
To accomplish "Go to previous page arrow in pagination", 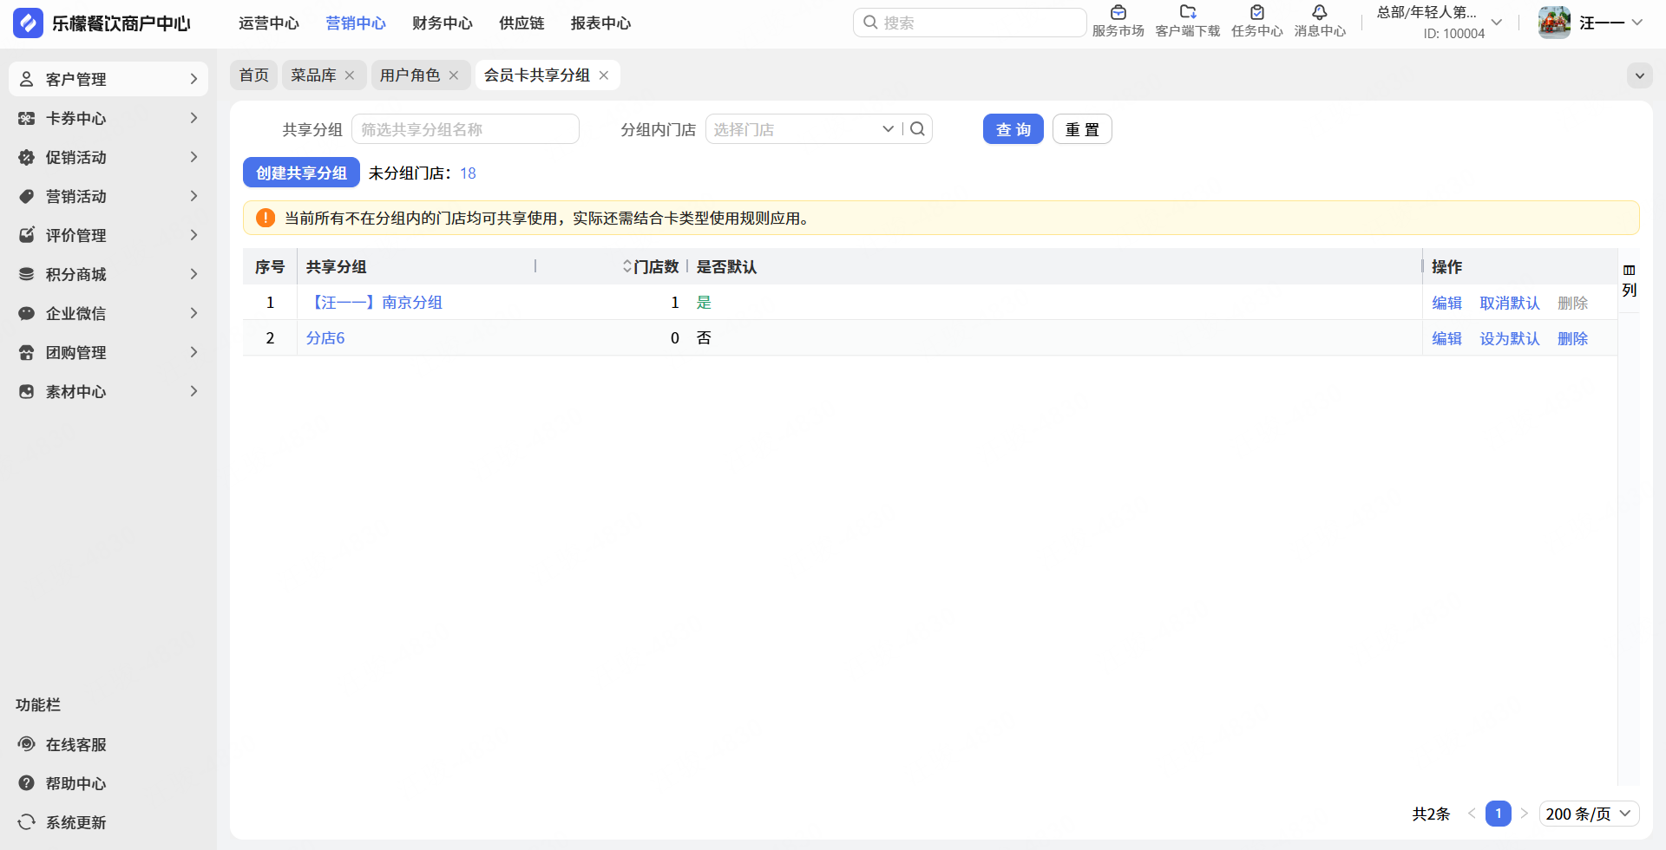I will pyautogui.click(x=1472, y=814).
